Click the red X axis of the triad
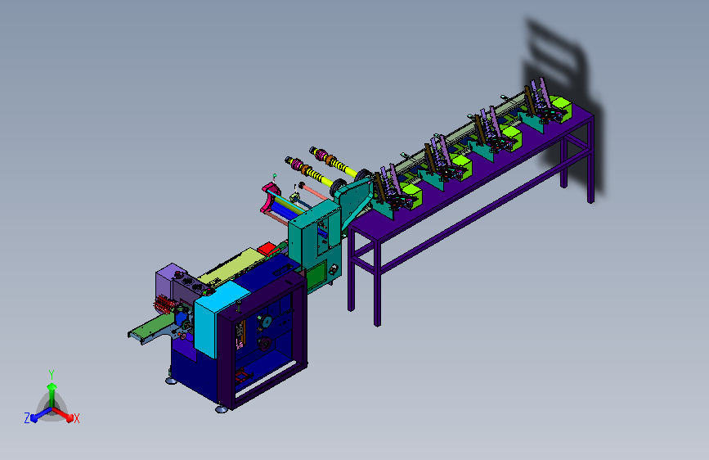This screenshot has height=460, width=709. 64,414
